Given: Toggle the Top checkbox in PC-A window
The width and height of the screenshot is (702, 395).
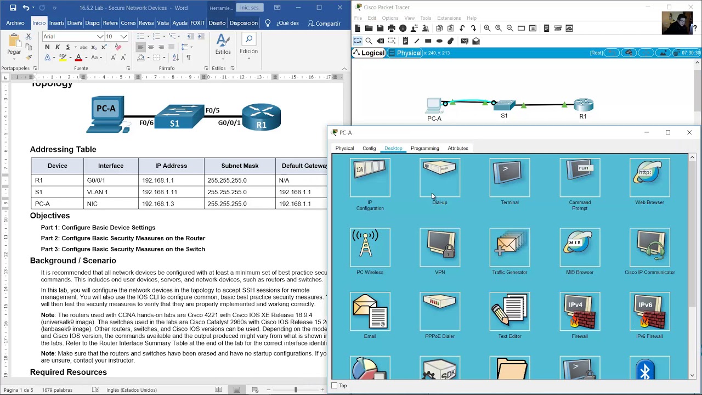Looking at the screenshot, I should coord(335,386).
